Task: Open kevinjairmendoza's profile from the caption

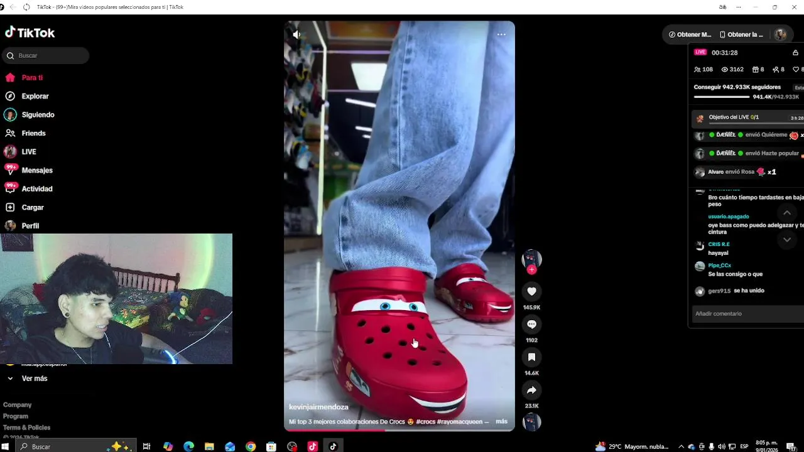Action: click(x=318, y=407)
